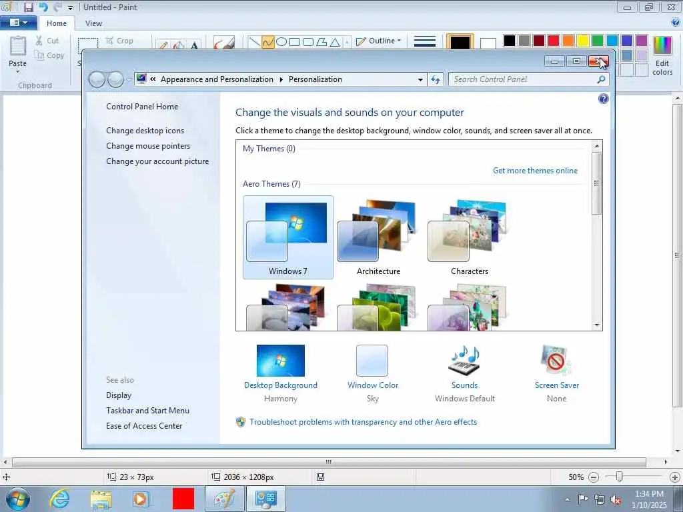Viewport: 683px width, 512px height.
Task: Click the Paint zoom slider handle
Action: [x=619, y=477]
